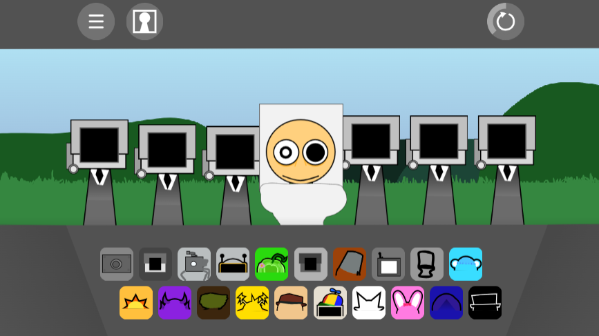Select the white cat ears icon

click(x=369, y=303)
